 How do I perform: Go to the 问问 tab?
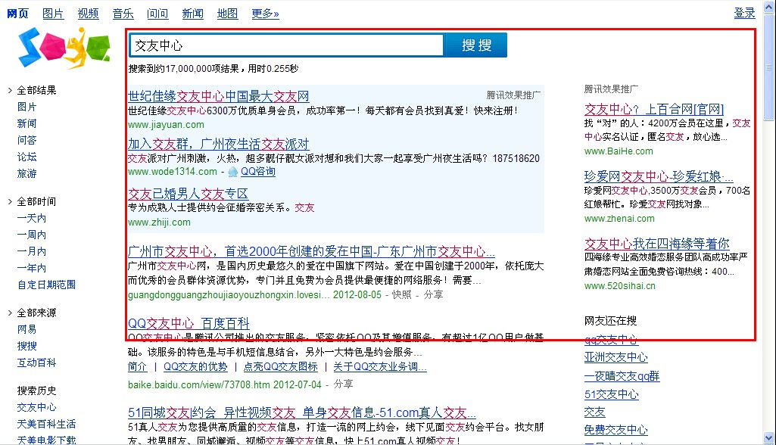pos(158,14)
